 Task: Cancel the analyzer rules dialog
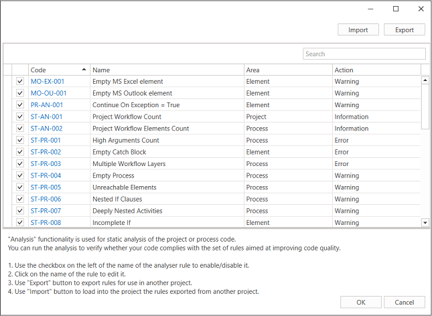click(x=404, y=303)
